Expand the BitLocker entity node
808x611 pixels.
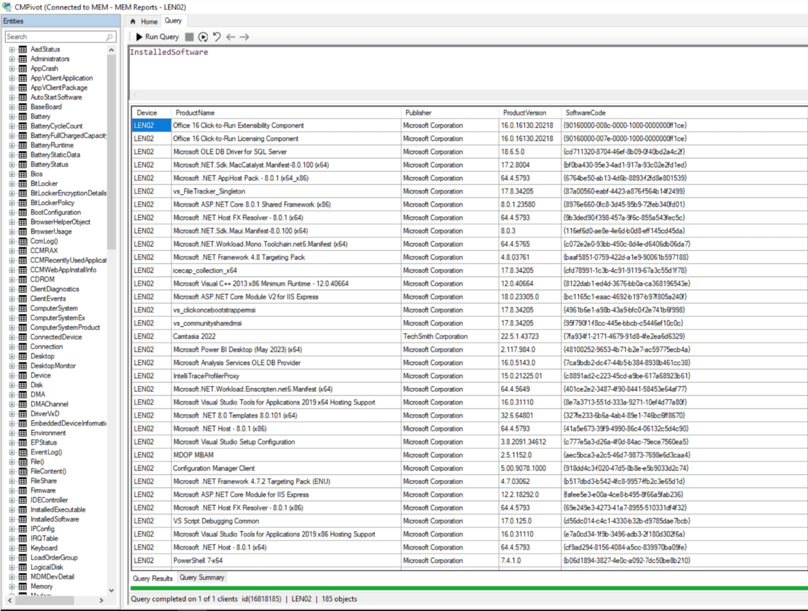[12, 183]
